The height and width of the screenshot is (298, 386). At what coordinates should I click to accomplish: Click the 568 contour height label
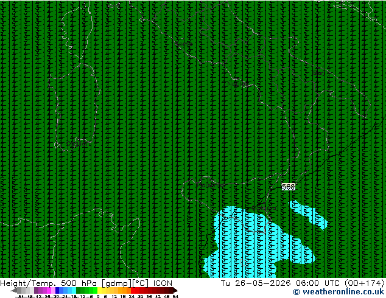(288, 187)
